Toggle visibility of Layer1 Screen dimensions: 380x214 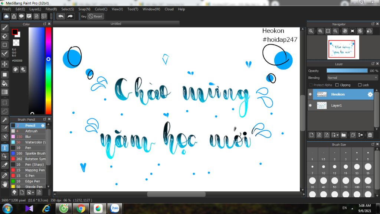[x=310, y=106]
